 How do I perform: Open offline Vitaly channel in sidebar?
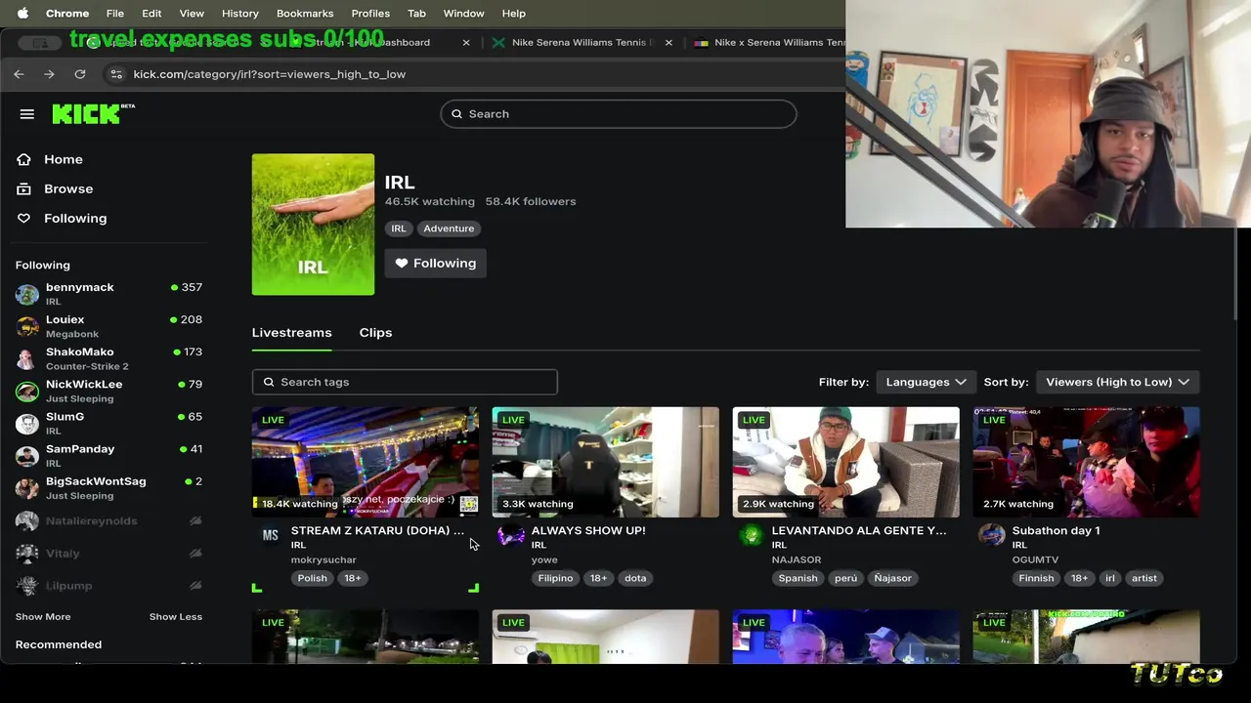coord(109,554)
